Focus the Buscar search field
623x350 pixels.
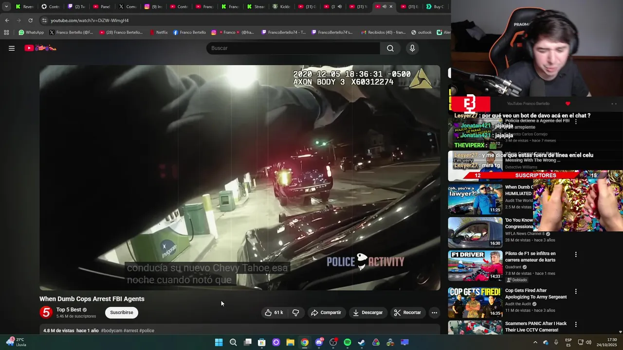[x=293, y=48]
